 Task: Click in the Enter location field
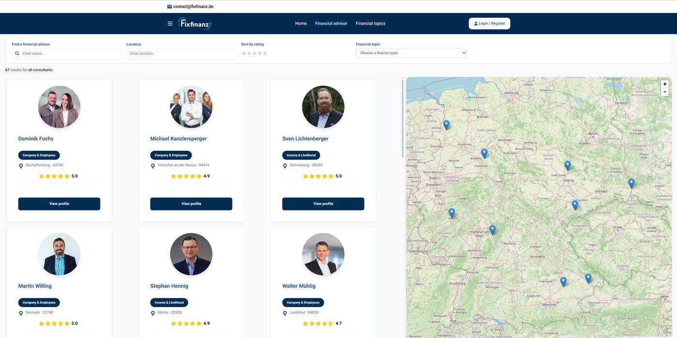click(x=182, y=53)
